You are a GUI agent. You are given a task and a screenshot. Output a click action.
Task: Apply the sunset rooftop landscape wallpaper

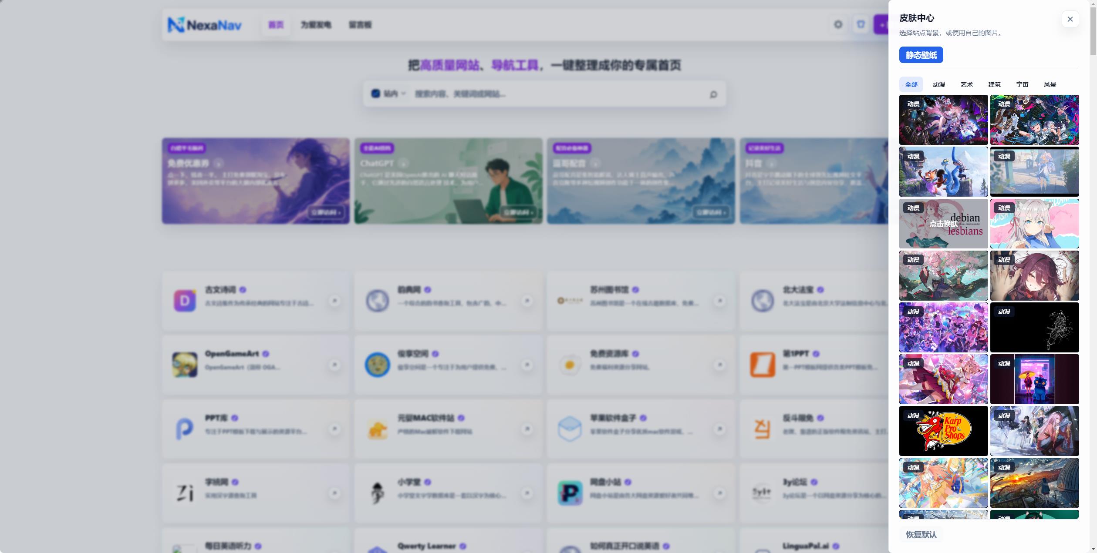(1035, 483)
